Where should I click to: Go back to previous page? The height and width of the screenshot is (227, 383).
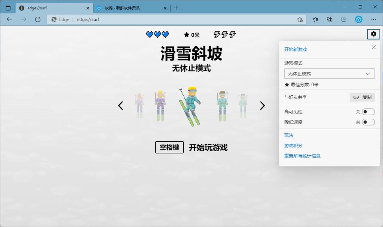(x=9, y=19)
